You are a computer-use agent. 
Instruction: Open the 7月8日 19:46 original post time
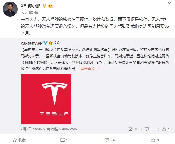(31, 129)
